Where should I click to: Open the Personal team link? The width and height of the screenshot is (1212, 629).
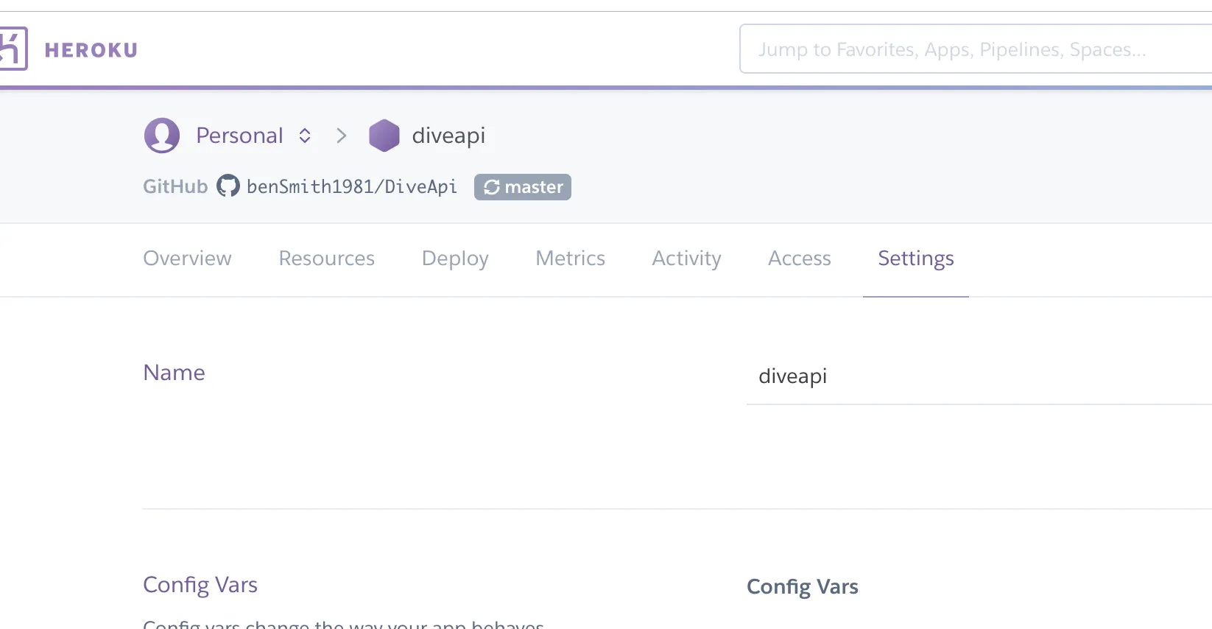[239, 136]
